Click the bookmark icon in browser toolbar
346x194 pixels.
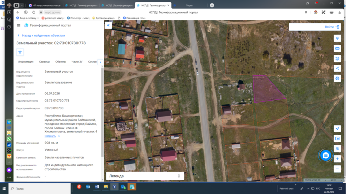pos(306,12)
